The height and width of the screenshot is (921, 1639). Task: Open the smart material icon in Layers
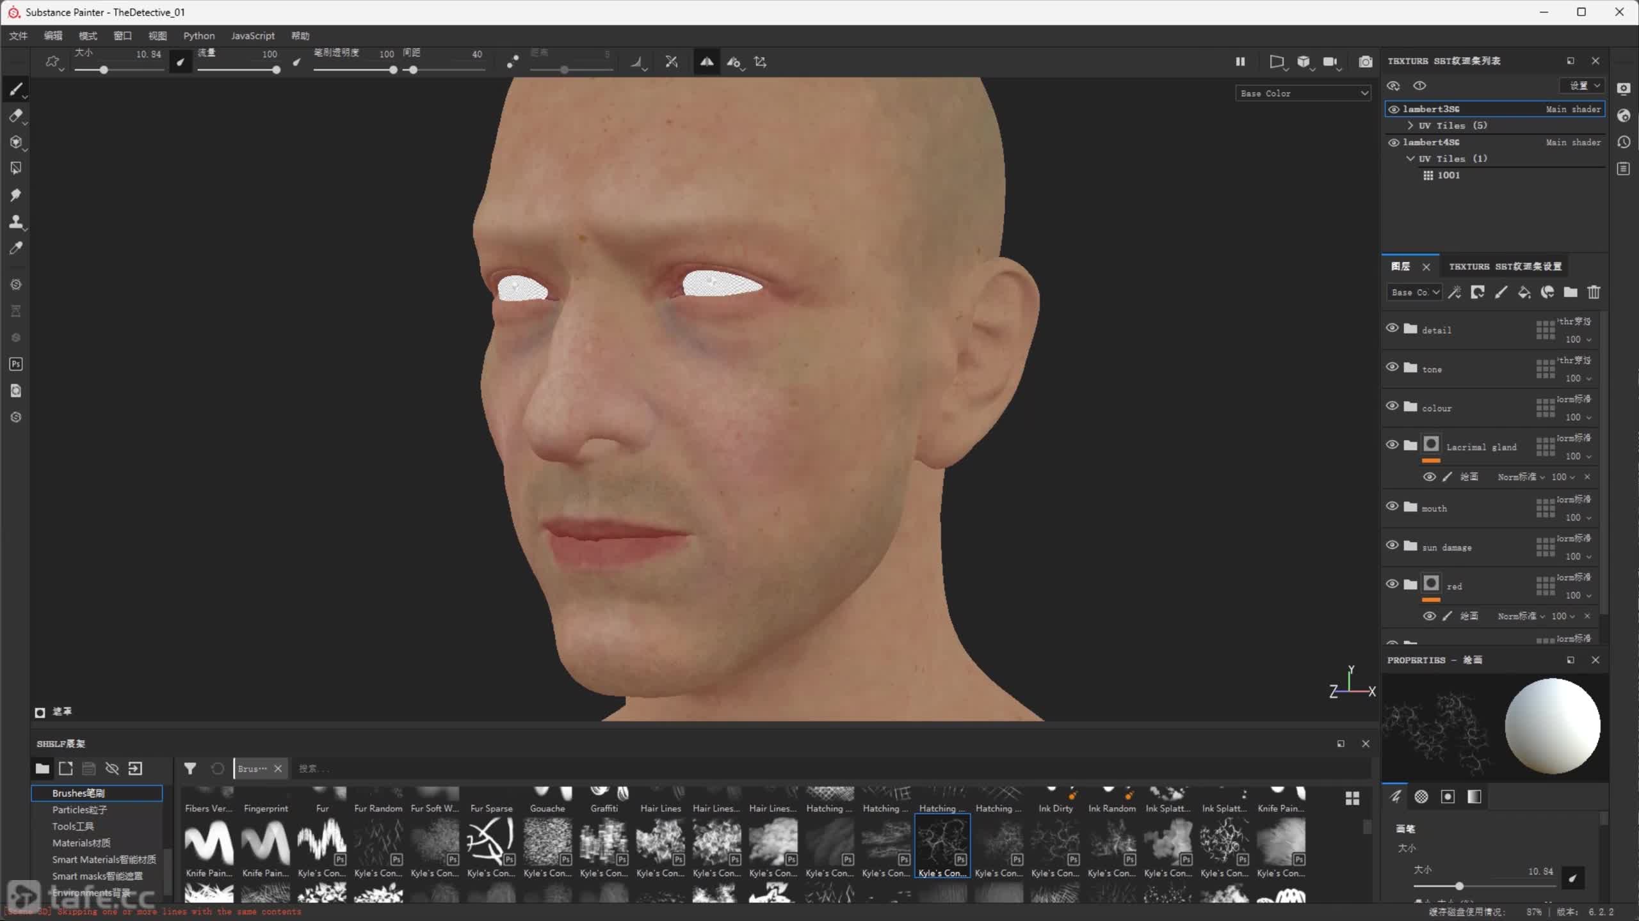coord(1547,292)
